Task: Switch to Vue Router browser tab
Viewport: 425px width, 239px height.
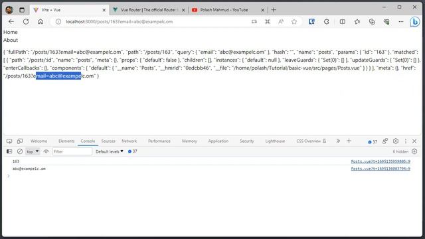Action: (148, 10)
